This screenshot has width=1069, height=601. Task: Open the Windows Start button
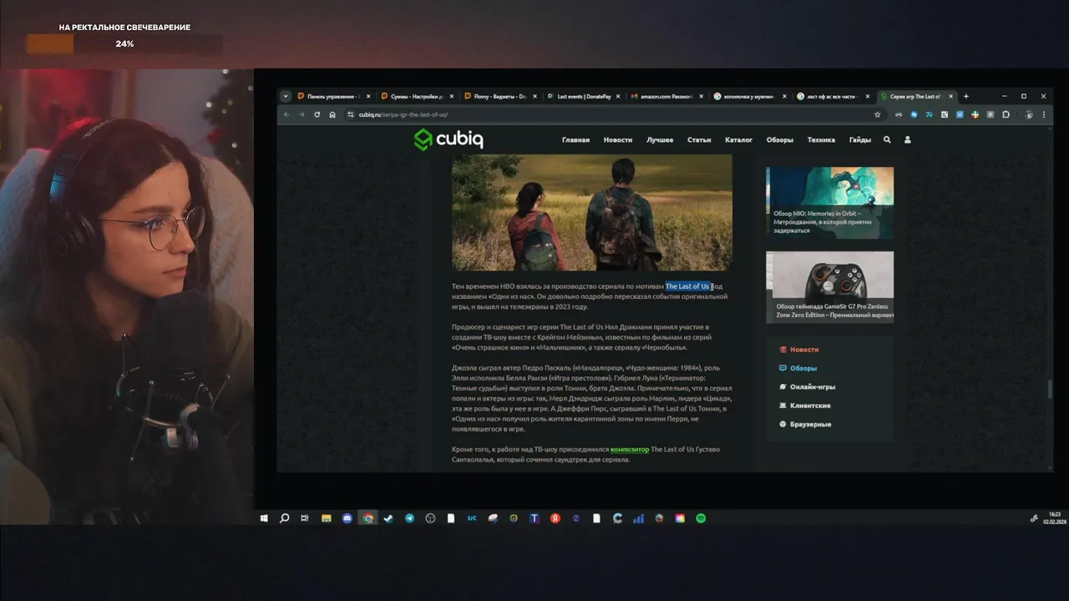(264, 518)
